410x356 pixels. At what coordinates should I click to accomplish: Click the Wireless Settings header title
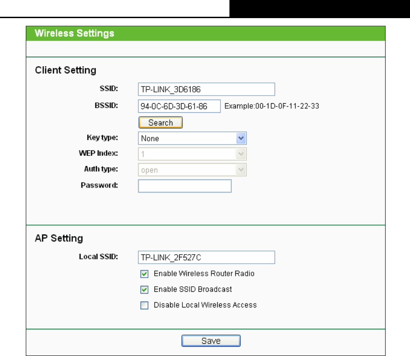pyautogui.click(x=75, y=33)
